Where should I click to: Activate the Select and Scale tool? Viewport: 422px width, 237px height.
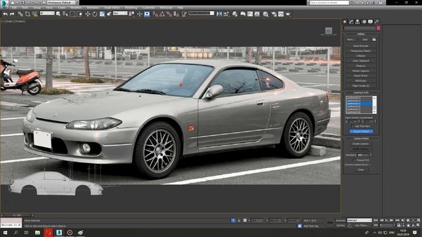pos(102,14)
